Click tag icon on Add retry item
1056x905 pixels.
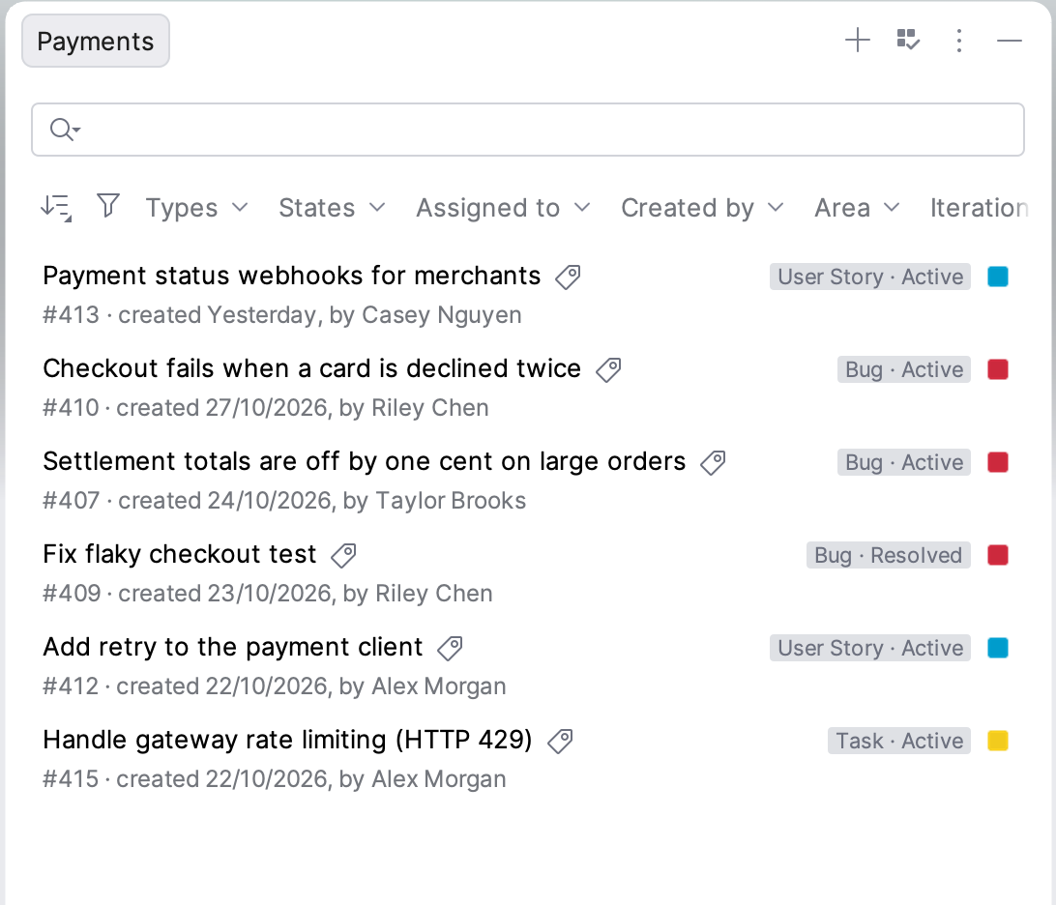click(x=450, y=649)
